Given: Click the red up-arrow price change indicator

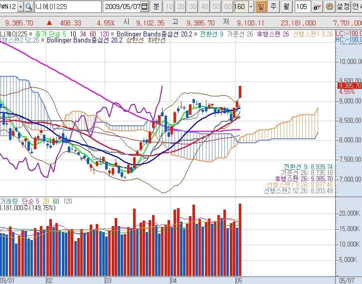Looking at the screenshot, I should tap(49, 23).
